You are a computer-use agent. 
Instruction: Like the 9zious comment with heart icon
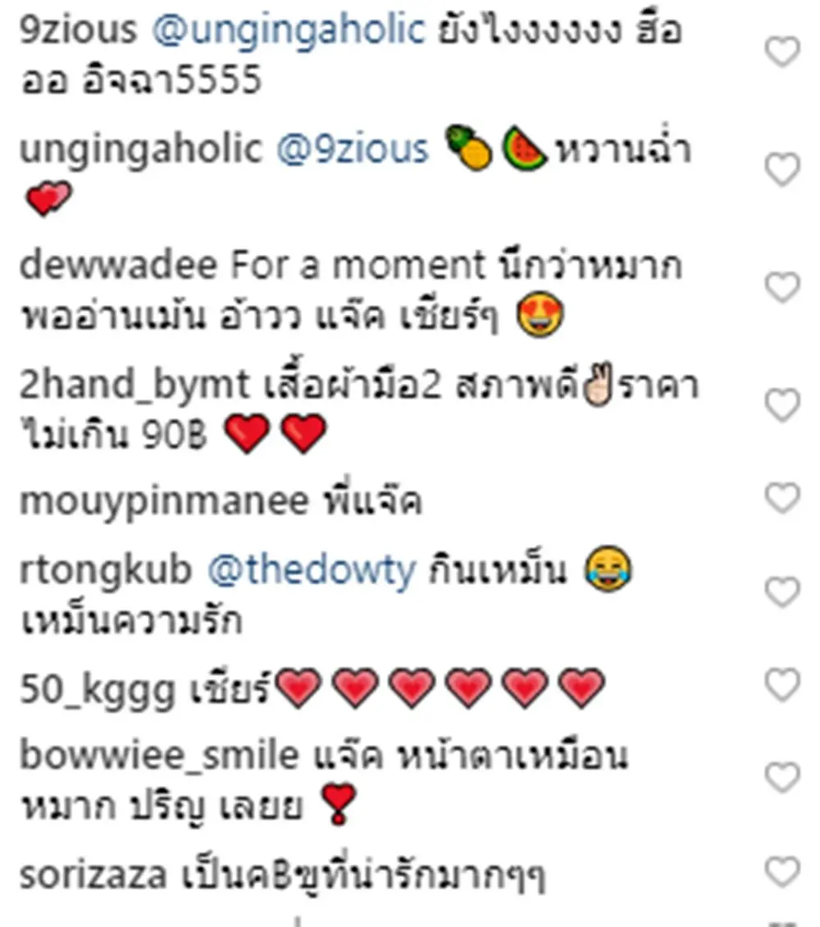point(782,52)
